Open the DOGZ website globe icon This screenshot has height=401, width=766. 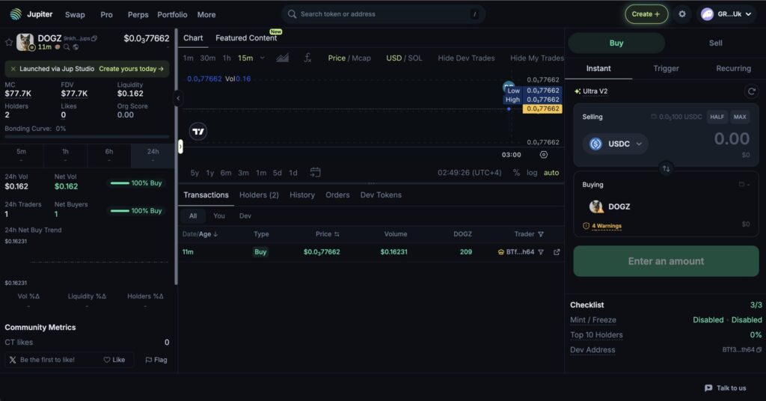point(76,47)
